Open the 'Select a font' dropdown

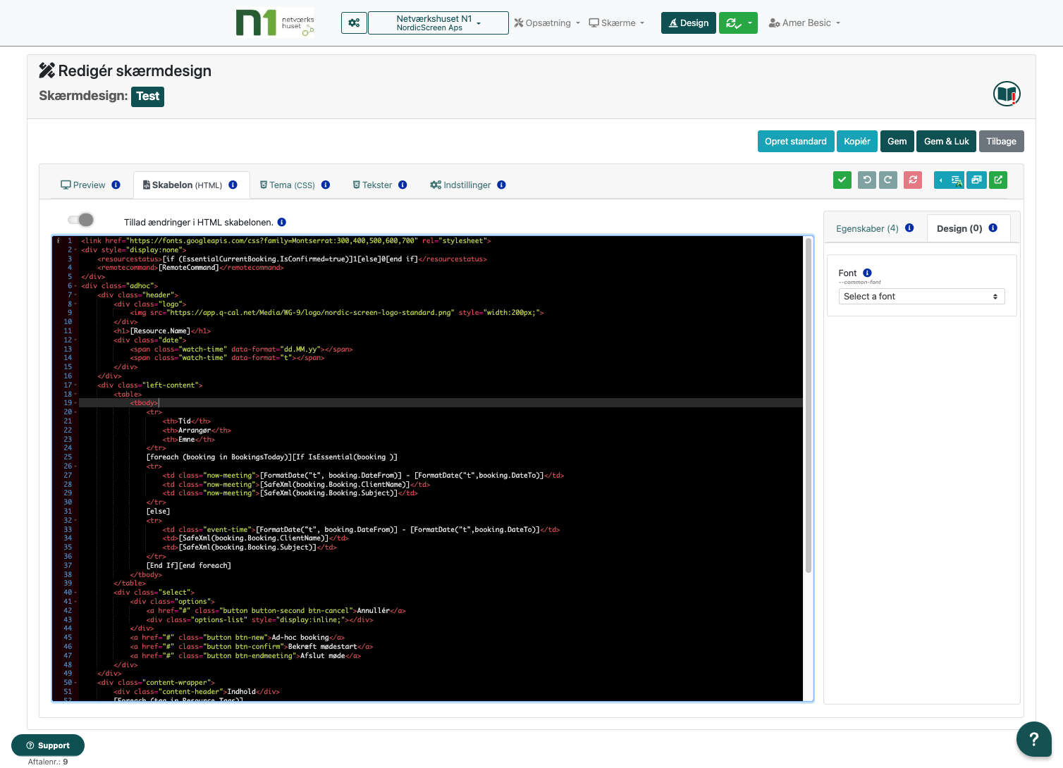[x=921, y=297]
